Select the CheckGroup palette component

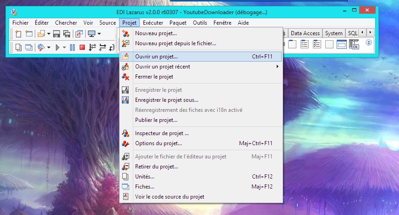pos(317,44)
